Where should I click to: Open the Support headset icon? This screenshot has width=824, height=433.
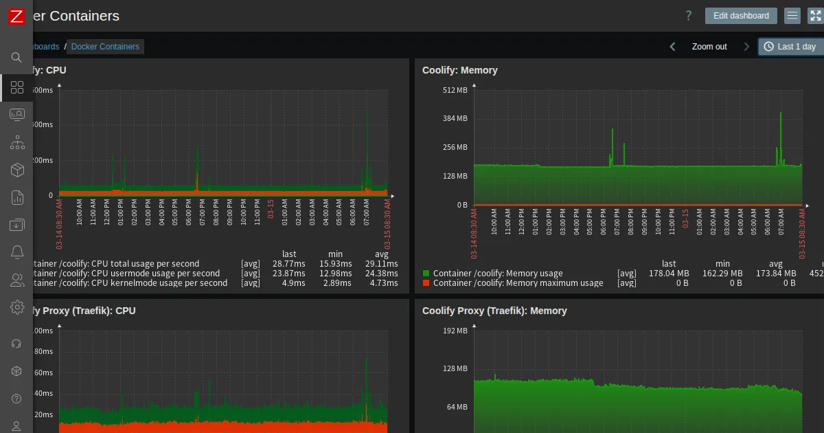point(17,344)
